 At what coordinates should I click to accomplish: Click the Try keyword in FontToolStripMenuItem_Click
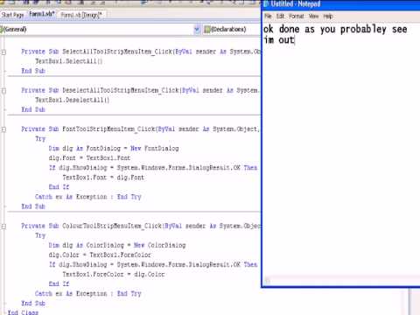coord(40,139)
